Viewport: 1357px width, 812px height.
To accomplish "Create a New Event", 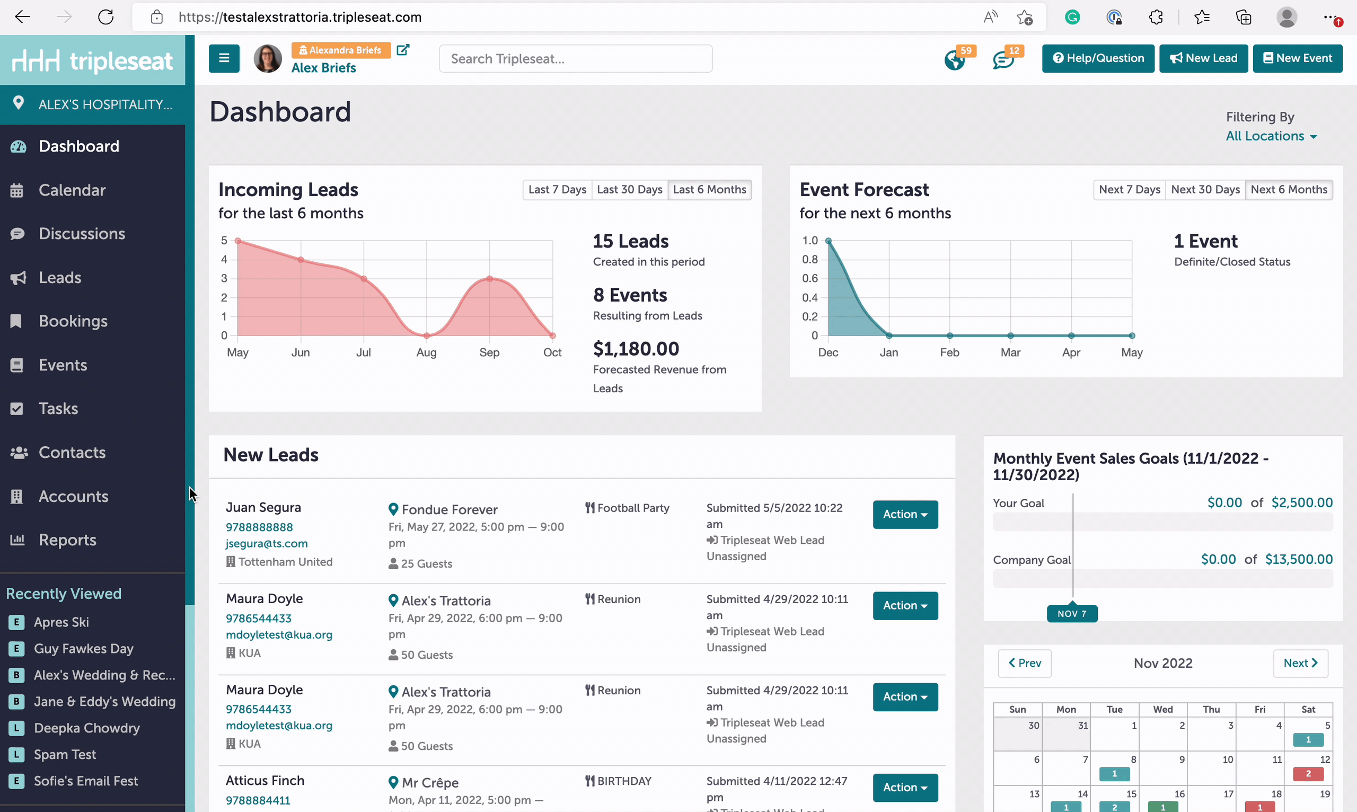I will (x=1297, y=58).
